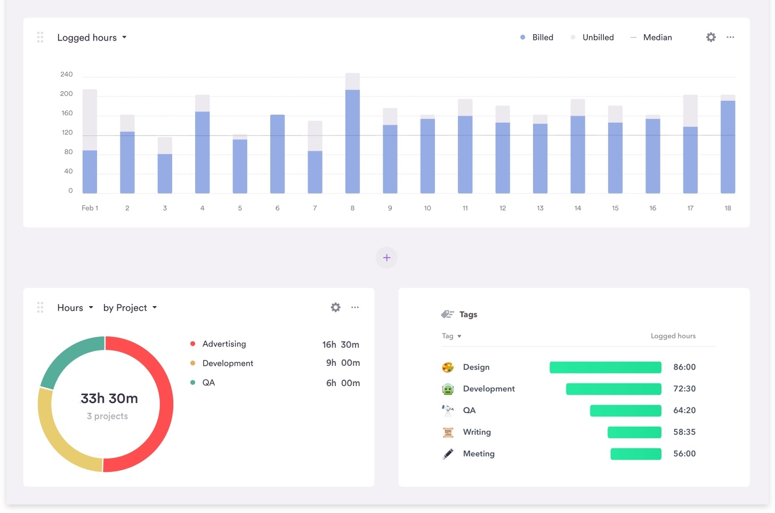
Task: Click the tallest bar on Feb 8
Action: point(352,133)
